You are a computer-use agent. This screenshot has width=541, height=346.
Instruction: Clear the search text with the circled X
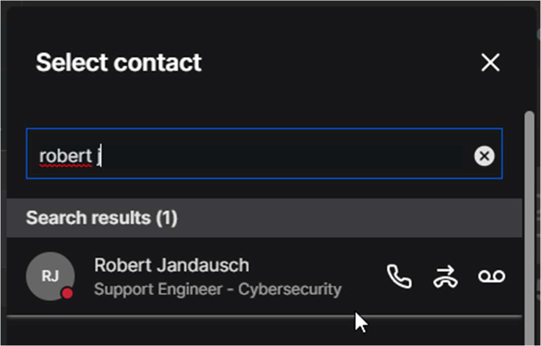click(484, 156)
